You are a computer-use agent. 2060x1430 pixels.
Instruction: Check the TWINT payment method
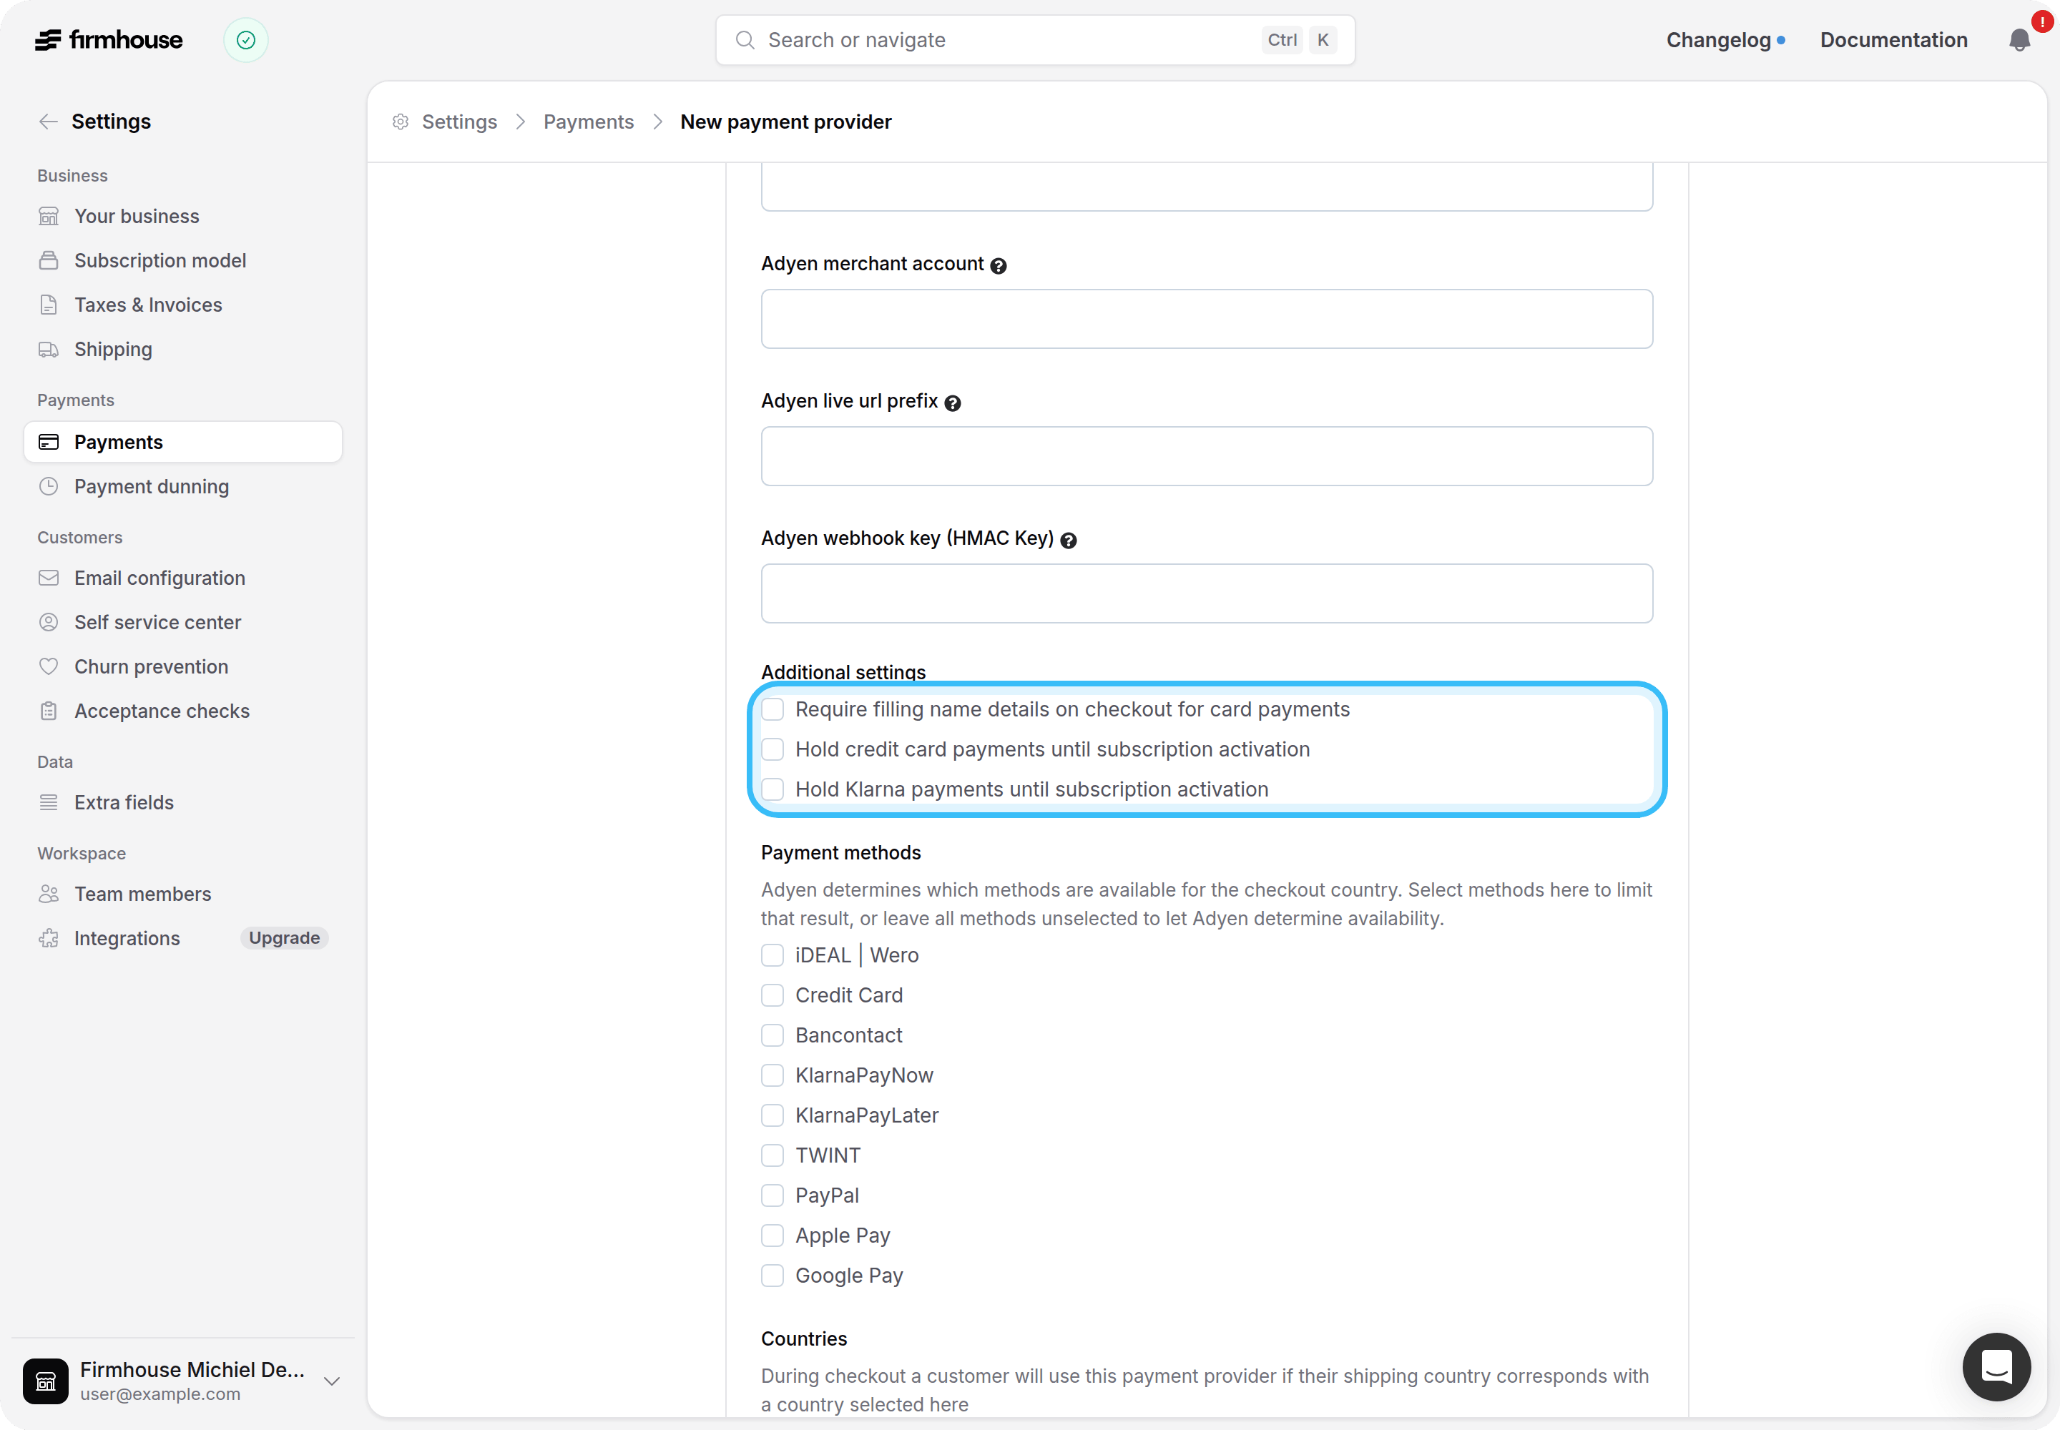(x=772, y=1156)
